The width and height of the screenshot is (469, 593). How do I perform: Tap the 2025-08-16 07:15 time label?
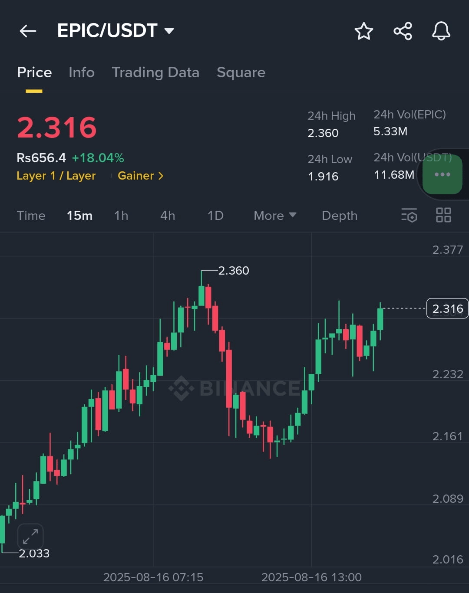153,577
